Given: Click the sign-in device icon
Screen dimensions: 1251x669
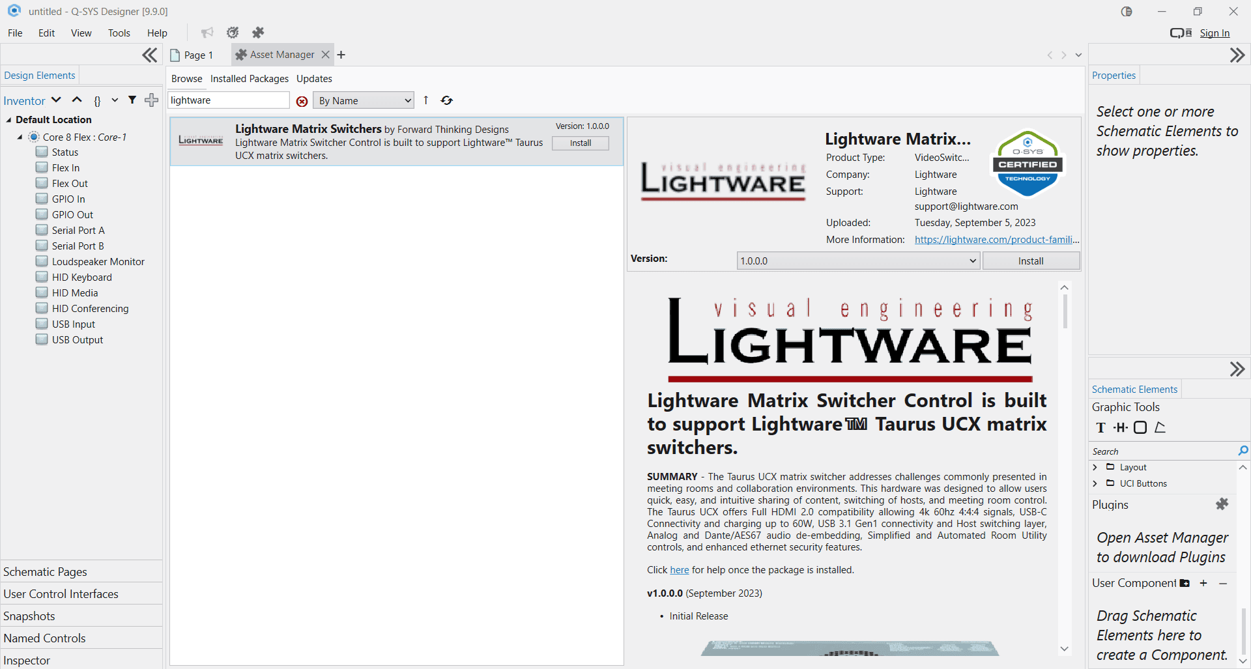Looking at the screenshot, I should [1181, 33].
